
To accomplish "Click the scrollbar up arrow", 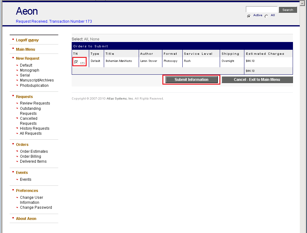I will [302, 3].
